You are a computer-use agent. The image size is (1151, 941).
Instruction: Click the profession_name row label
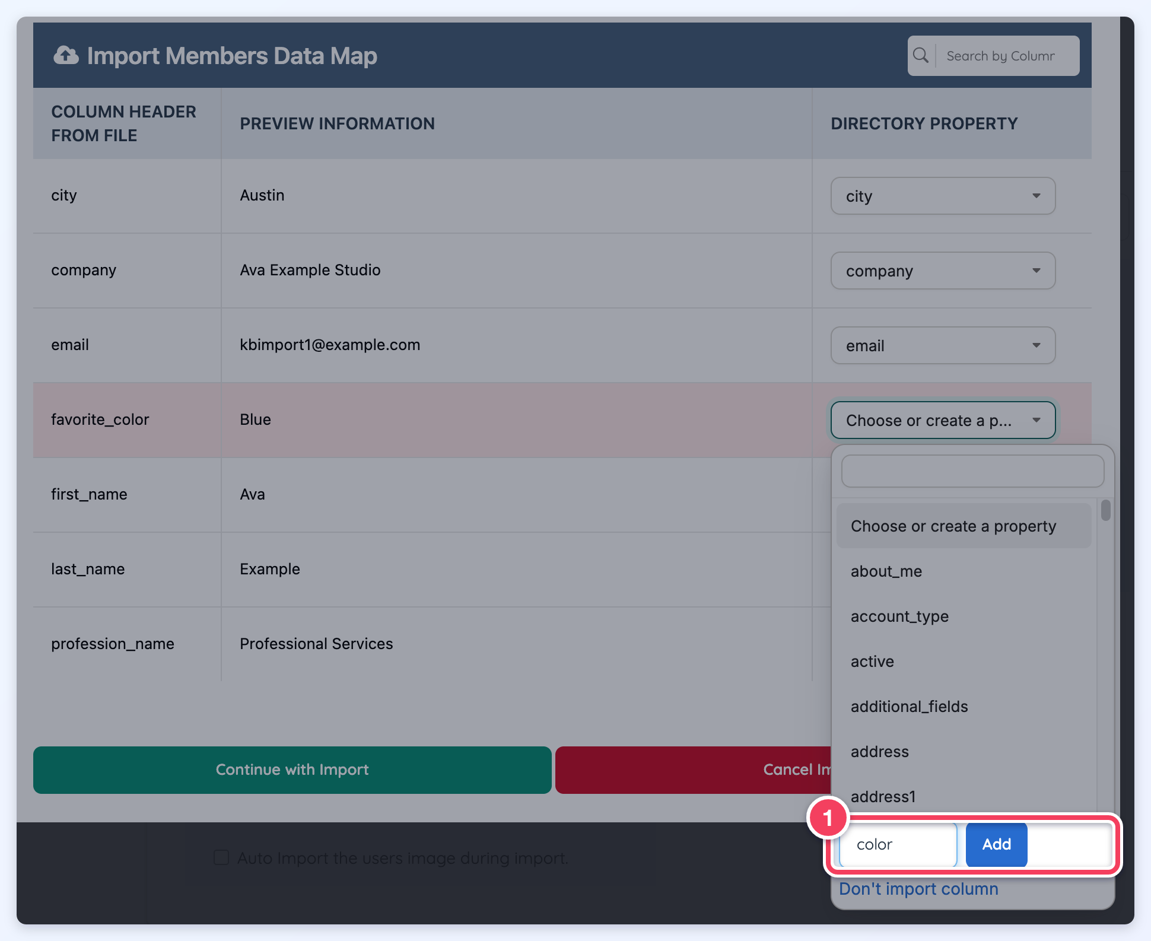[x=113, y=644]
